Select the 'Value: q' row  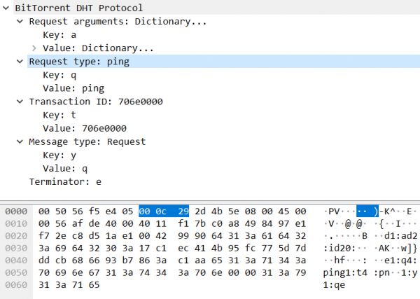[230, 169]
